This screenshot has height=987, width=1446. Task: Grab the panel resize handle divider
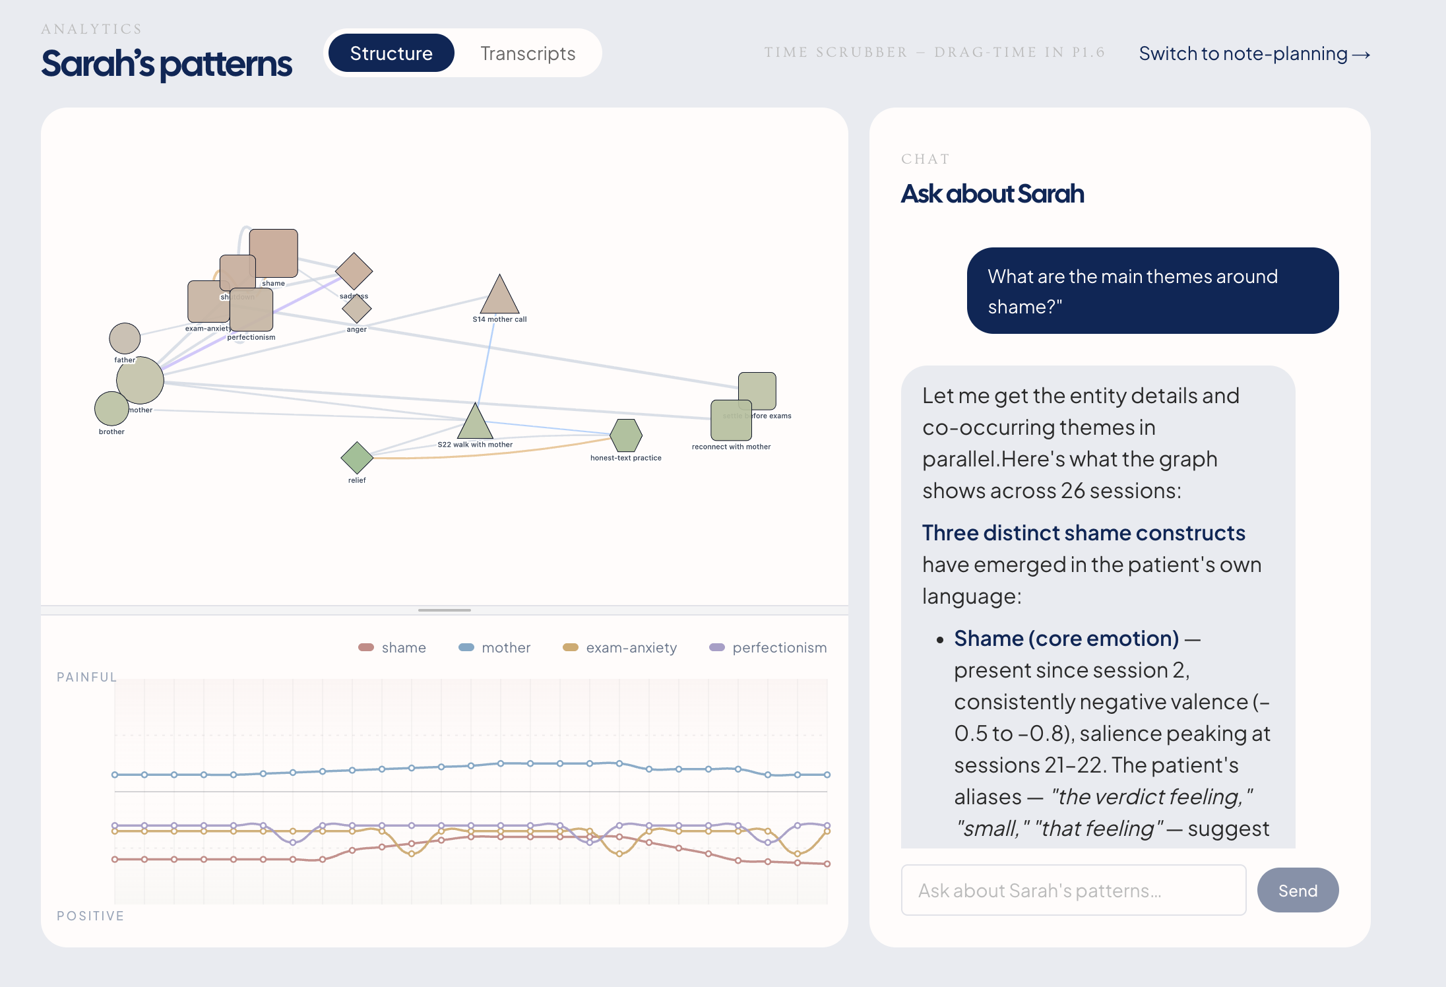[x=445, y=610]
